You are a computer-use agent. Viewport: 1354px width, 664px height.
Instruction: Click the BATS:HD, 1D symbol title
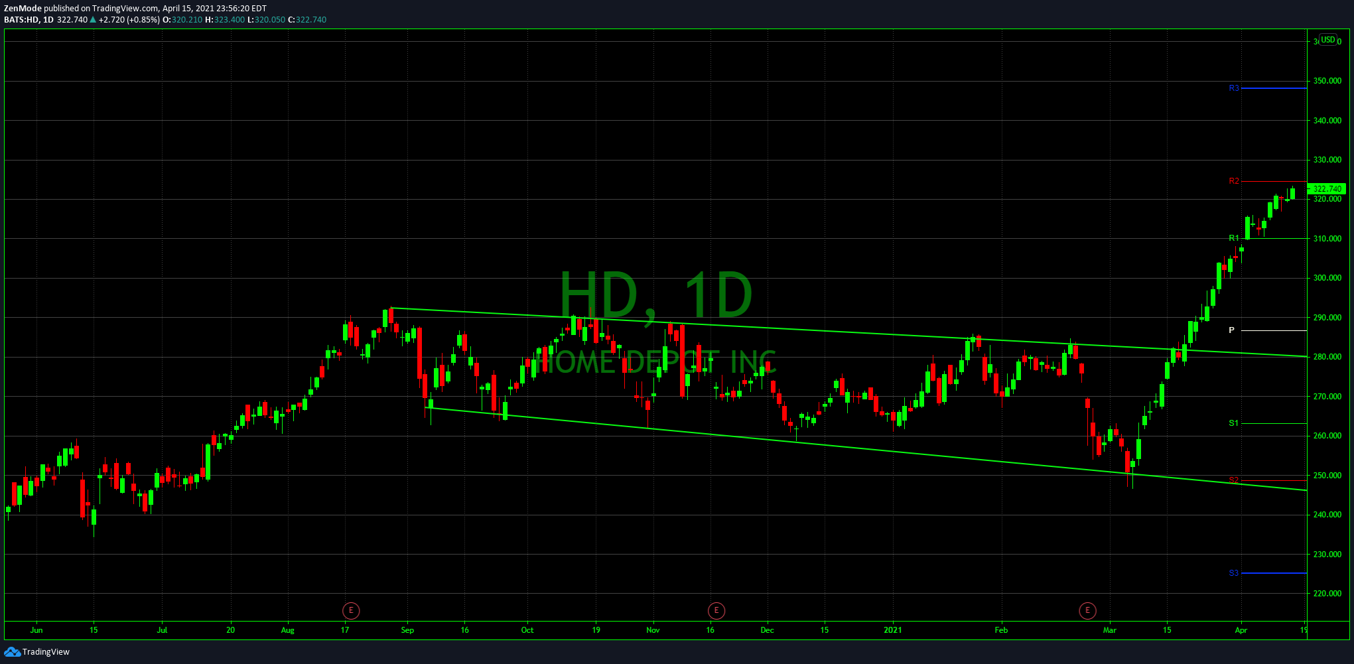pos(29,20)
